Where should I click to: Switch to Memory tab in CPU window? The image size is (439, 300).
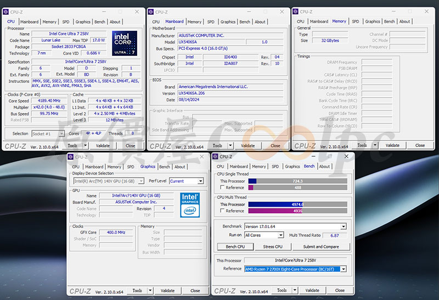[49, 22]
